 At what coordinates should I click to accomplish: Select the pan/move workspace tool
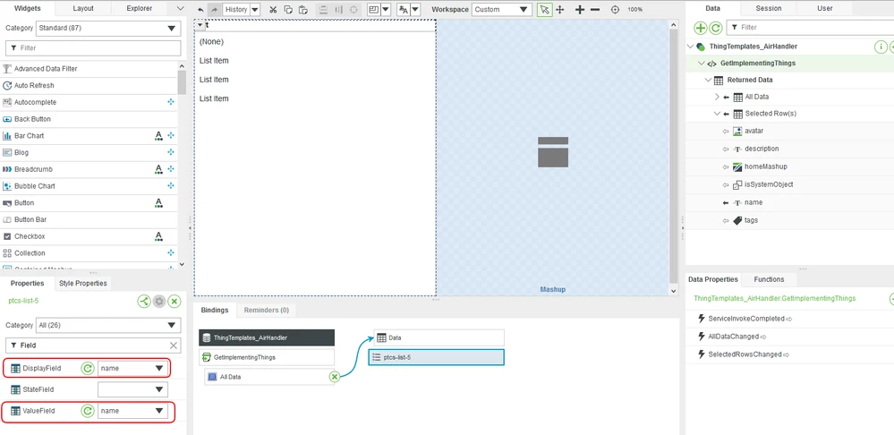[560, 10]
